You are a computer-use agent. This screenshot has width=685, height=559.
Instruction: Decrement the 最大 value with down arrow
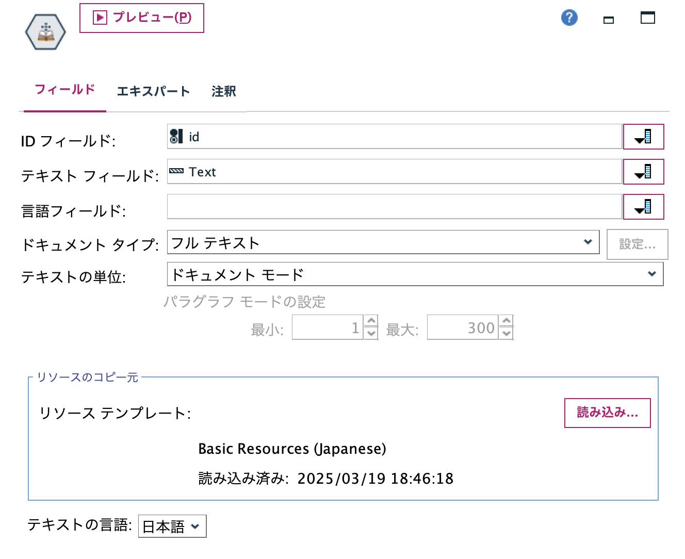[x=506, y=333]
